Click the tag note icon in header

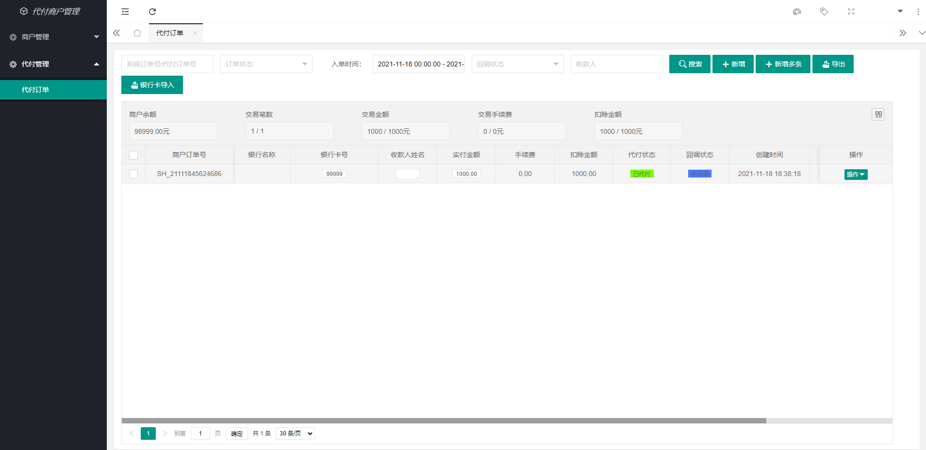824,12
